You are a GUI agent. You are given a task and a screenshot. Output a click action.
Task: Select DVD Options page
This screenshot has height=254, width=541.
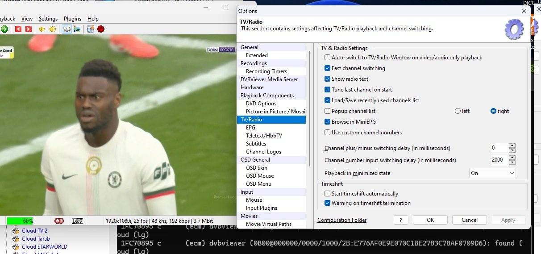click(261, 104)
